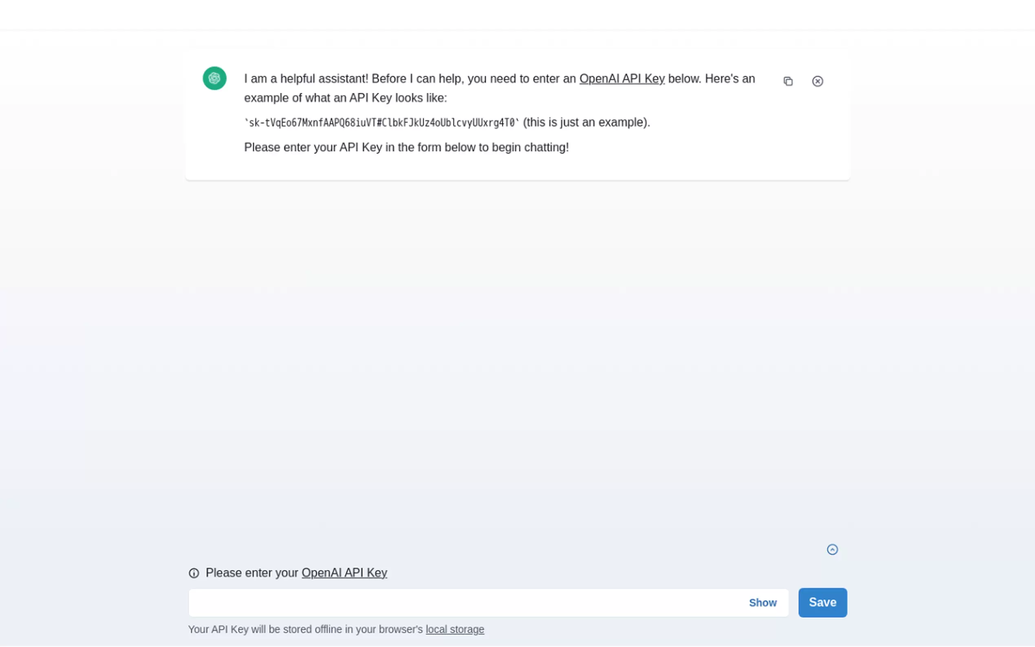Copy the assistant message with the copy icon

click(788, 81)
